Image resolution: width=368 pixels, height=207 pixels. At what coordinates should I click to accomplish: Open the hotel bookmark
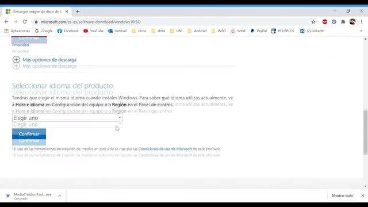[x=238, y=30]
